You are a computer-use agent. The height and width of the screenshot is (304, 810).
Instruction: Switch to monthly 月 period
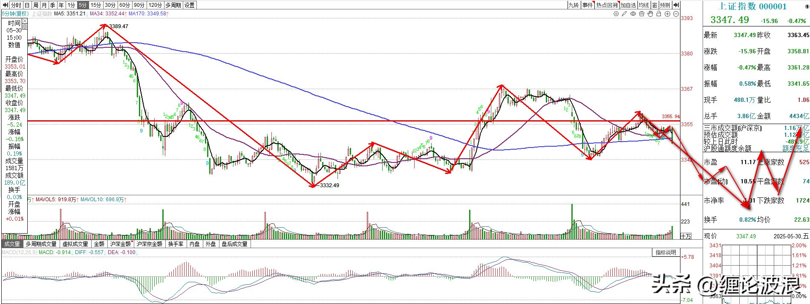pos(44,5)
